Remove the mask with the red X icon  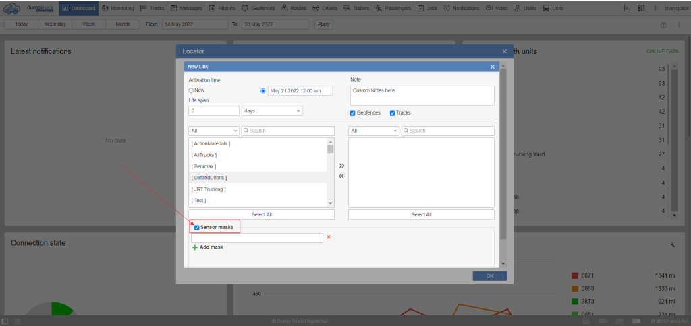(329, 237)
